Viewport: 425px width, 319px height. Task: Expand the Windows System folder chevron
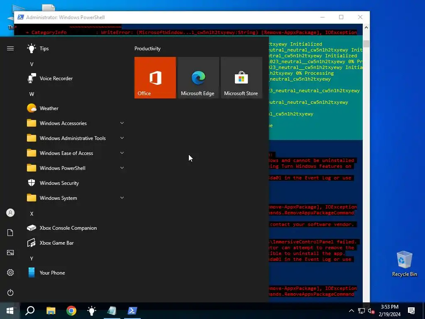coord(122,197)
